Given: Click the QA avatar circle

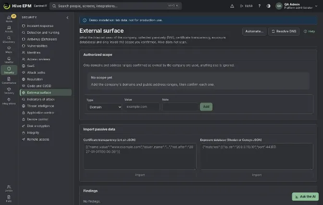Looking at the screenshot, I should pyautogui.click(x=279, y=6).
